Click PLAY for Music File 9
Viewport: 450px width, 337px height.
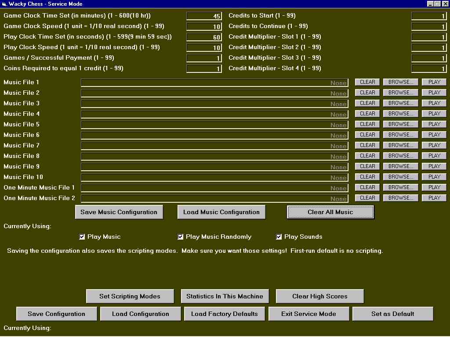(434, 166)
